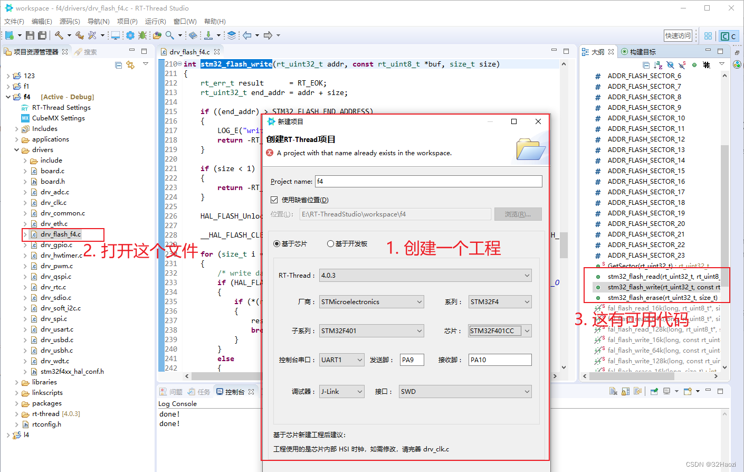The width and height of the screenshot is (744, 472).
Task: Click the clear console icon
Action: point(613,391)
